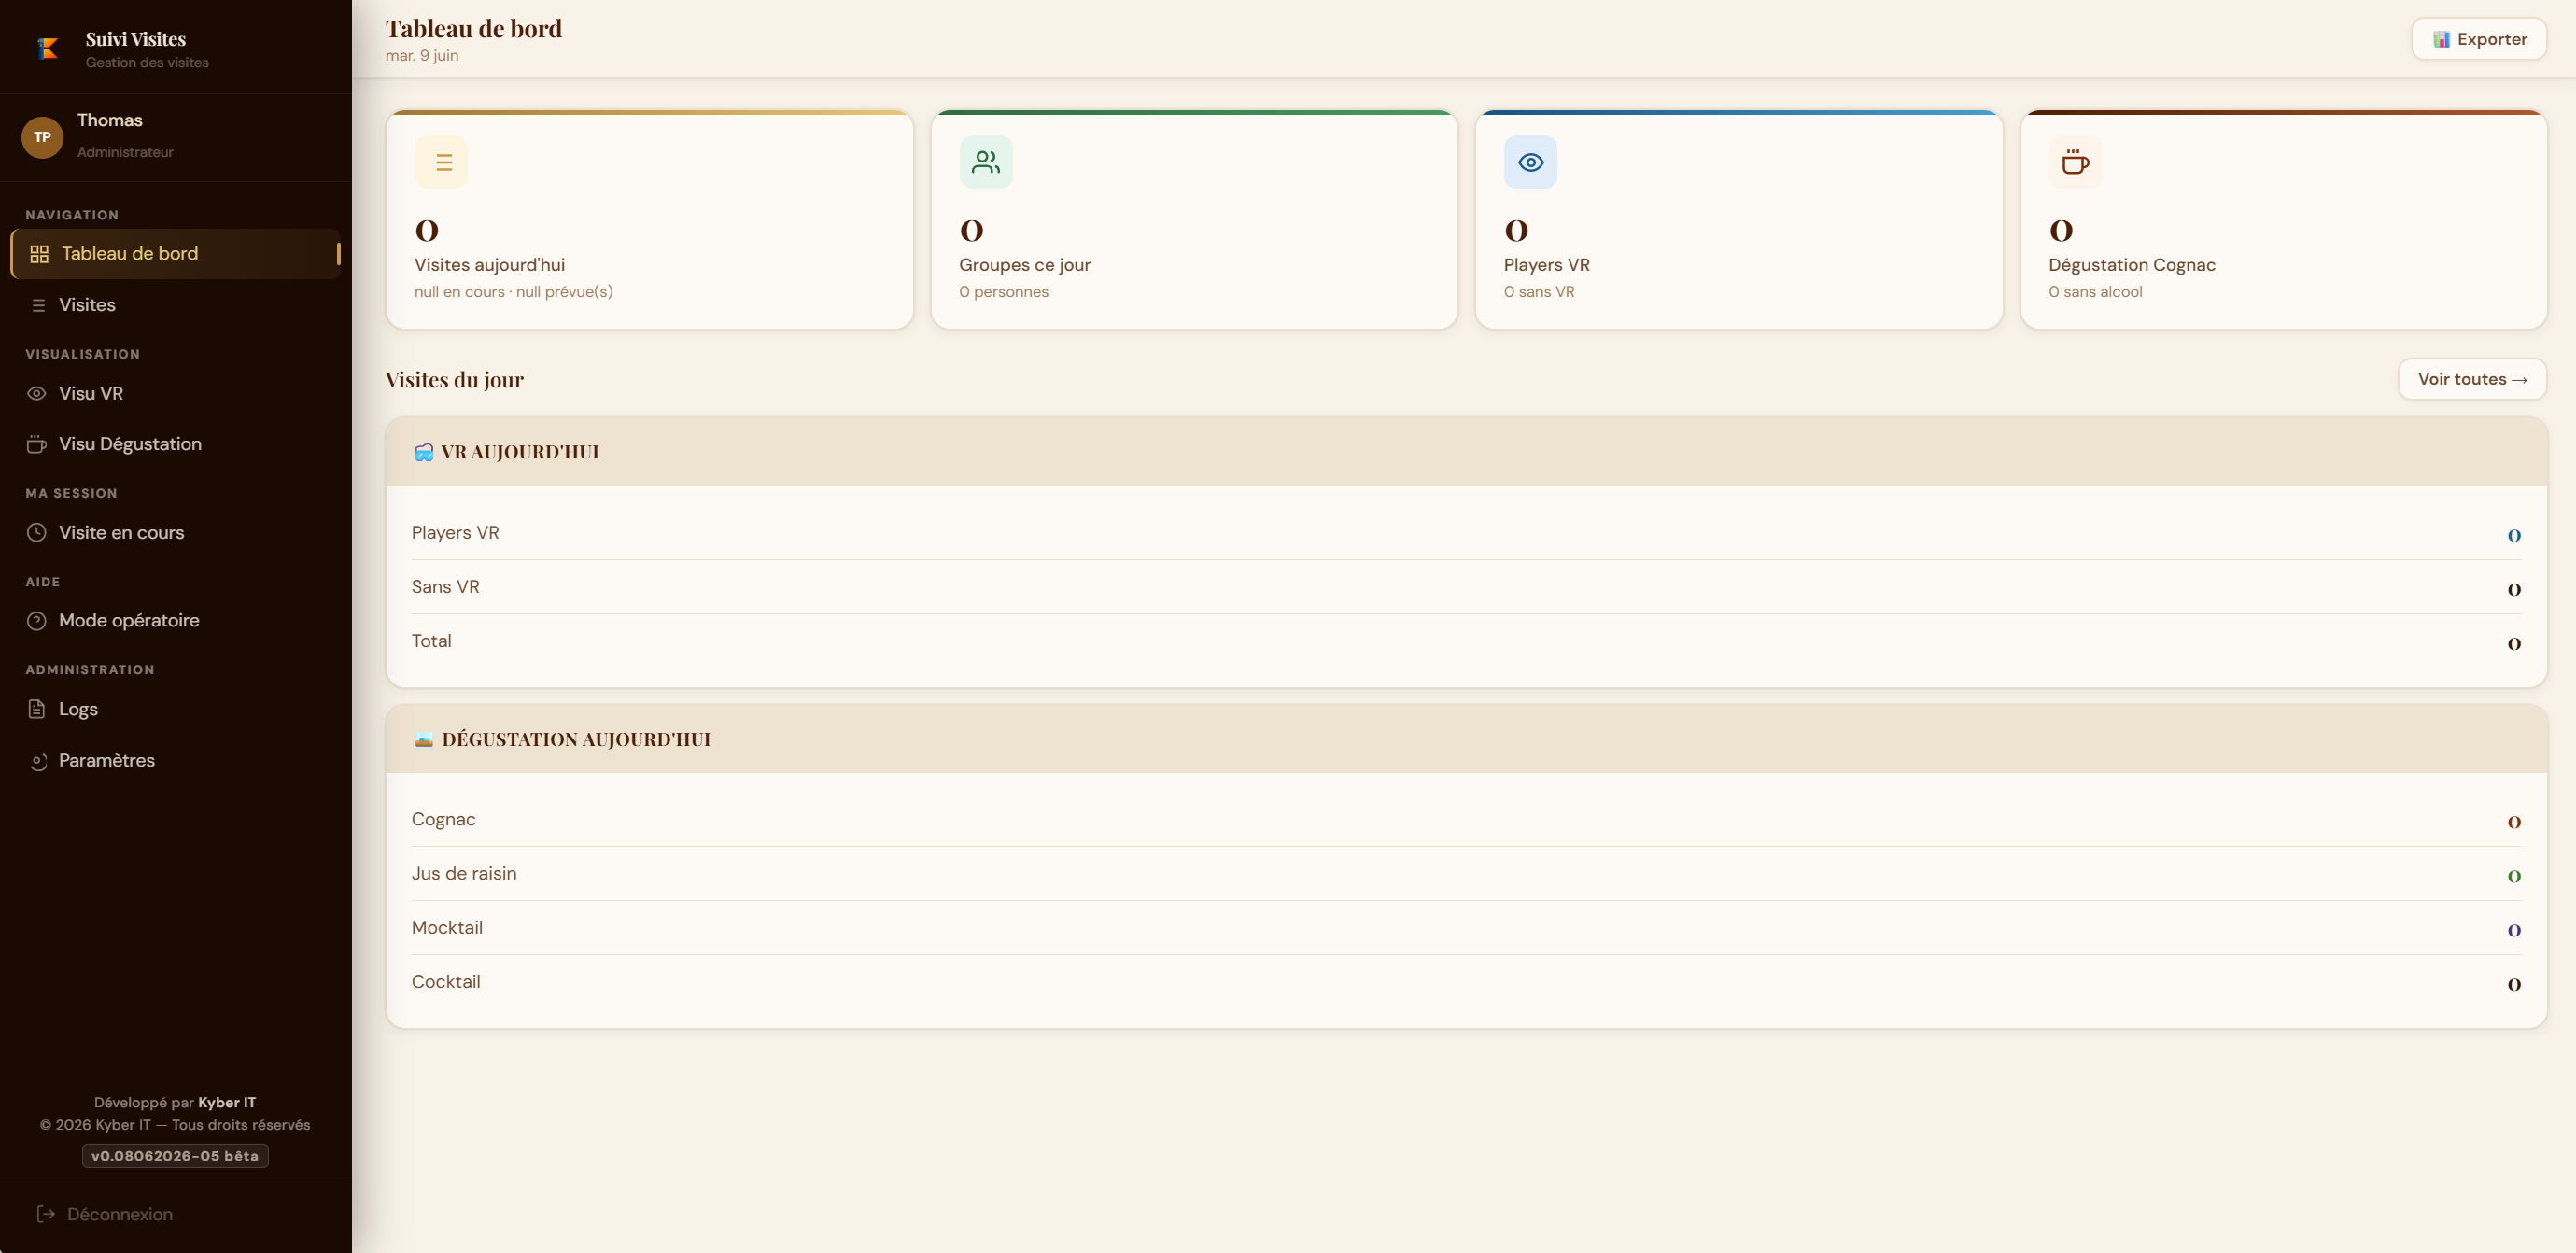The width and height of the screenshot is (2576, 1253).
Task: Open Paramètres settings page
Action: click(x=176, y=761)
